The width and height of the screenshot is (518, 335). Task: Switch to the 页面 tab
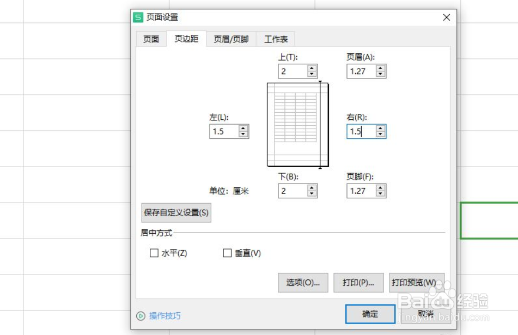[151, 39]
